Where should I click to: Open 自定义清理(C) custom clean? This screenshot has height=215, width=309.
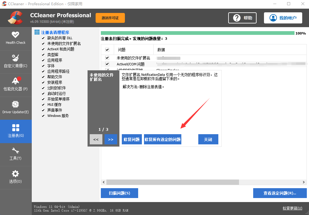click(x=15, y=62)
